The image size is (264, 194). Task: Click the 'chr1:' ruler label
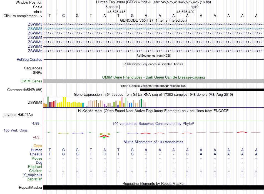click(x=38, y=12)
